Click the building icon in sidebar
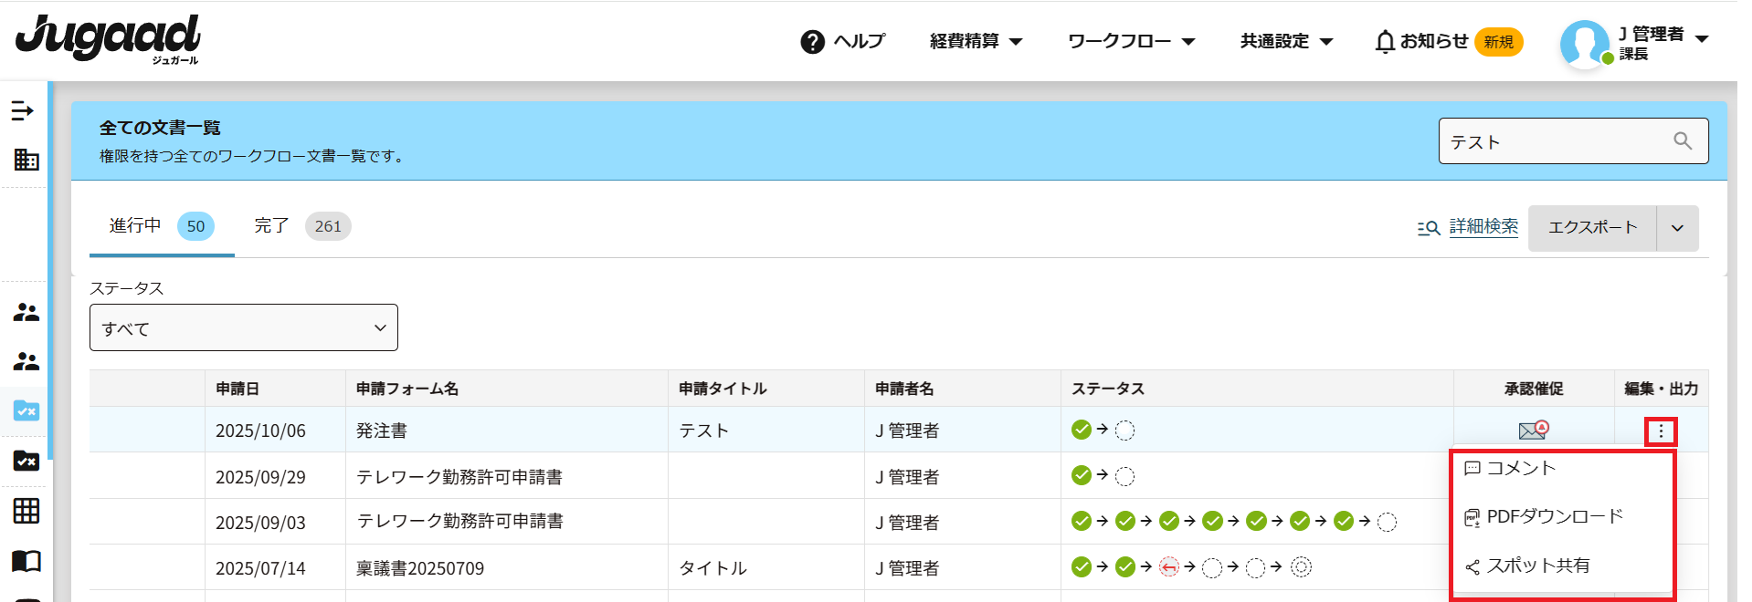 26,160
